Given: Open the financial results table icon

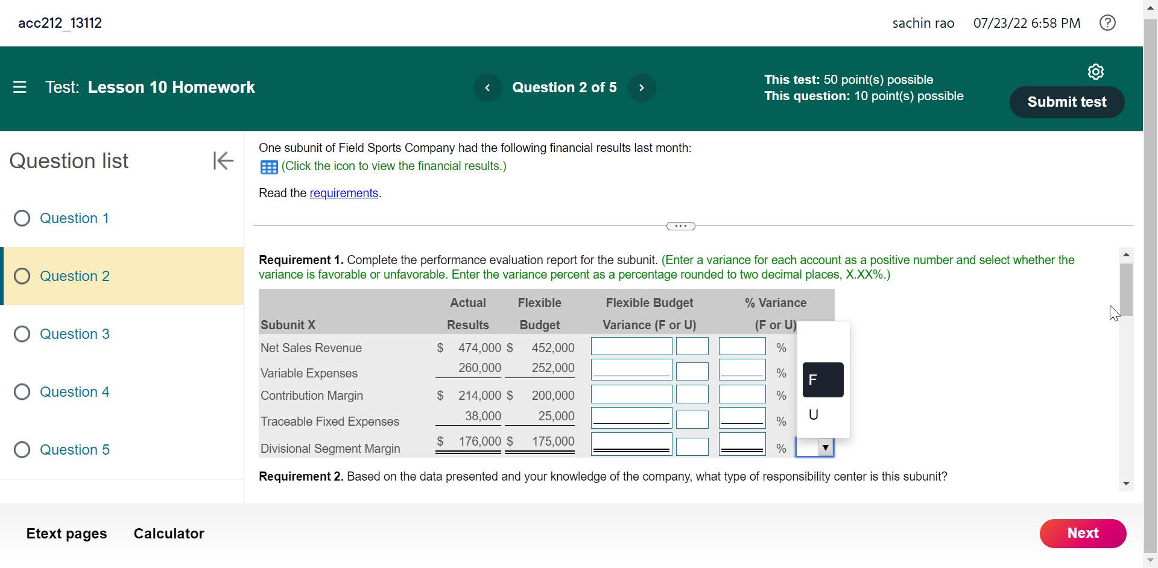Looking at the screenshot, I should (x=268, y=167).
